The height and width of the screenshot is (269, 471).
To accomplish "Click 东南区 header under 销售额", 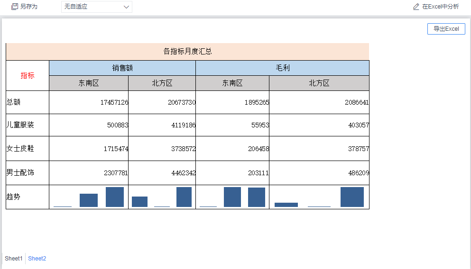I will [89, 83].
